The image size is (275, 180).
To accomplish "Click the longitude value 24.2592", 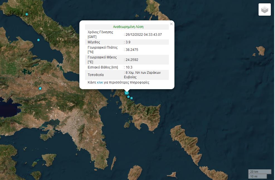I will (132, 60).
